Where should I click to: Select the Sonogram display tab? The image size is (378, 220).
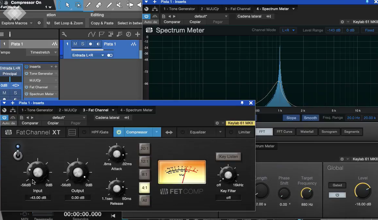329,132
